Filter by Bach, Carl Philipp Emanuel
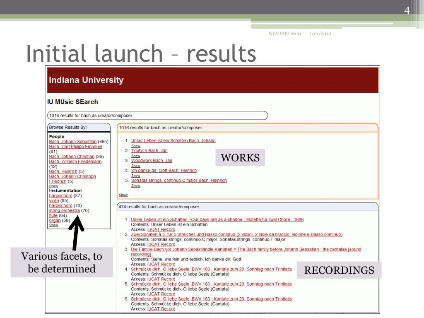 coord(75,147)
